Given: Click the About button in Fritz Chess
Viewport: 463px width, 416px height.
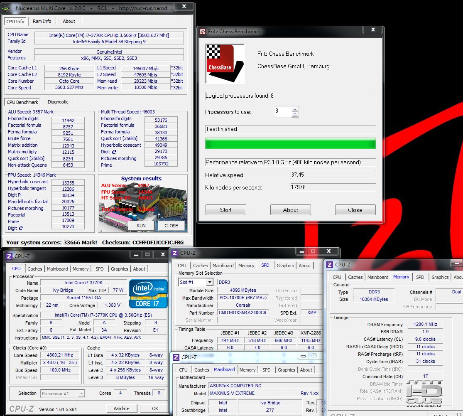Looking at the screenshot, I should pyautogui.click(x=291, y=210).
